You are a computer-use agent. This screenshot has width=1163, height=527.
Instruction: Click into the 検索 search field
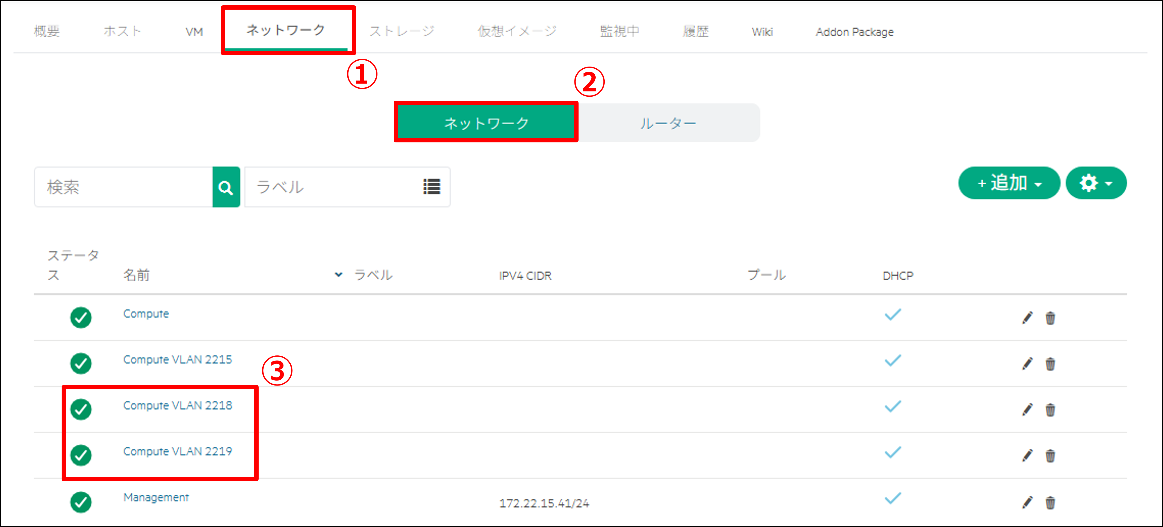pyautogui.click(x=123, y=187)
